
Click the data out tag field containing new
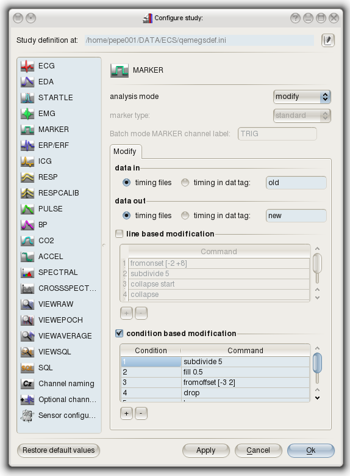[296, 216]
